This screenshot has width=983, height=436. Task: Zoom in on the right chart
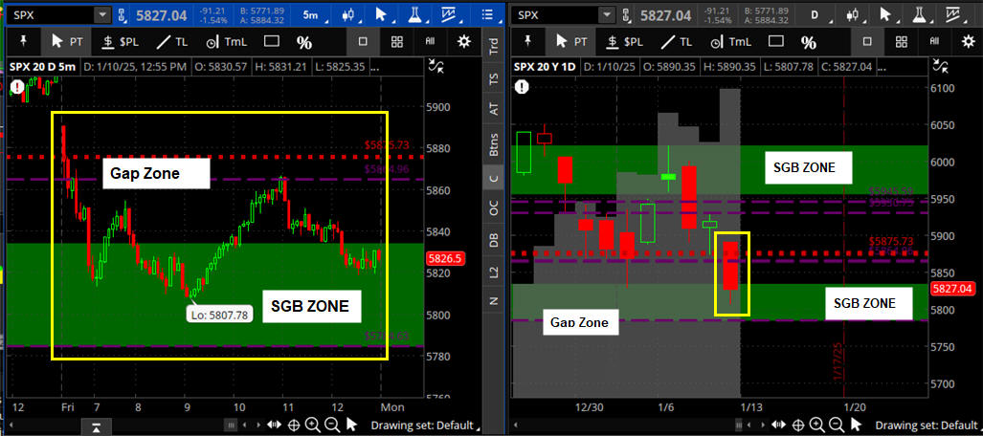816,425
